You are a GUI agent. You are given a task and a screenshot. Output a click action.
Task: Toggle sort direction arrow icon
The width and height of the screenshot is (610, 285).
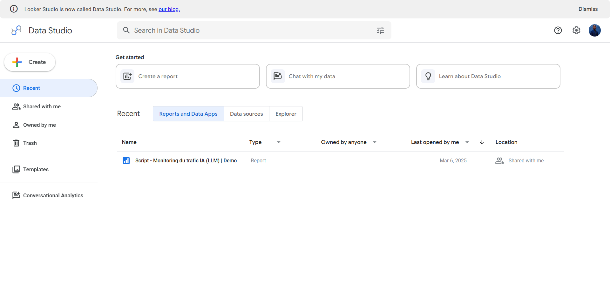point(482,142)
